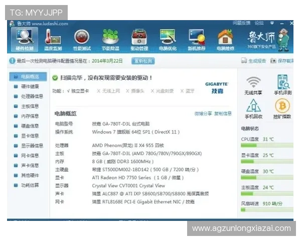Image resolution: width=301 pixels, height=241 pixels.
Task: Minimize the 鲁大师 window
Action: coord(282,24)
